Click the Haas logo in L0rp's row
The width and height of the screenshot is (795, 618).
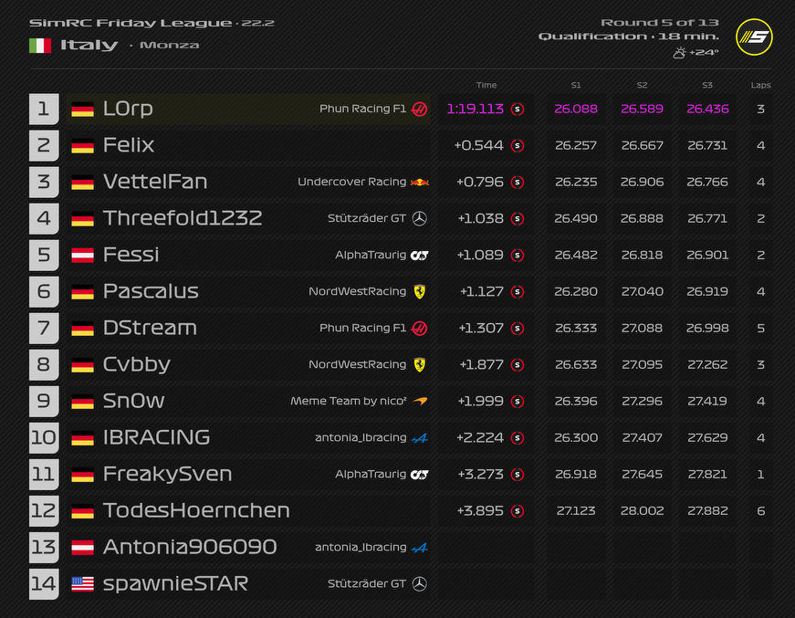pos(419,109)
